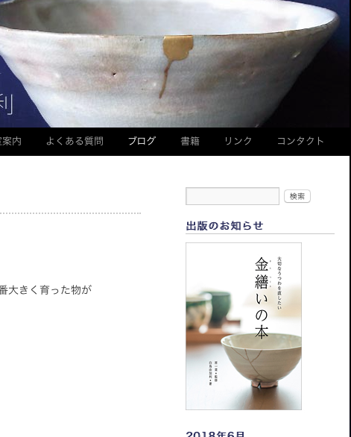351x437 pixels.
Task: Click the dotted divider line above article
Action: tap(70, 213)
